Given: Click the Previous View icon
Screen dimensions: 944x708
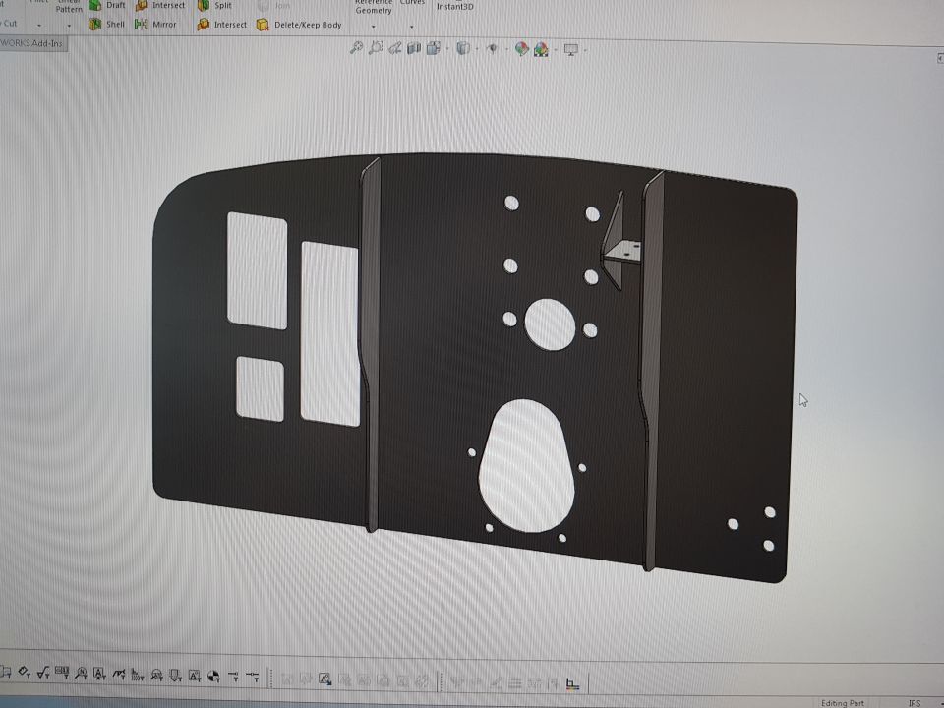Looking at the screenshot, I should 395,47.
